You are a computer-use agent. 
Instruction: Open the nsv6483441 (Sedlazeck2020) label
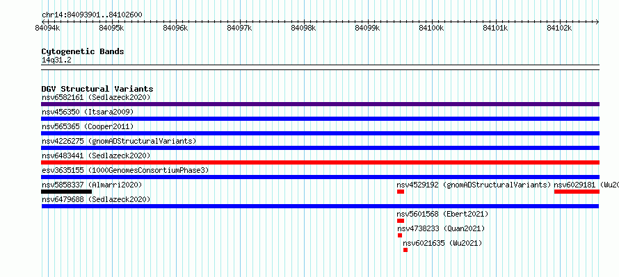click(x=96, y=156)
